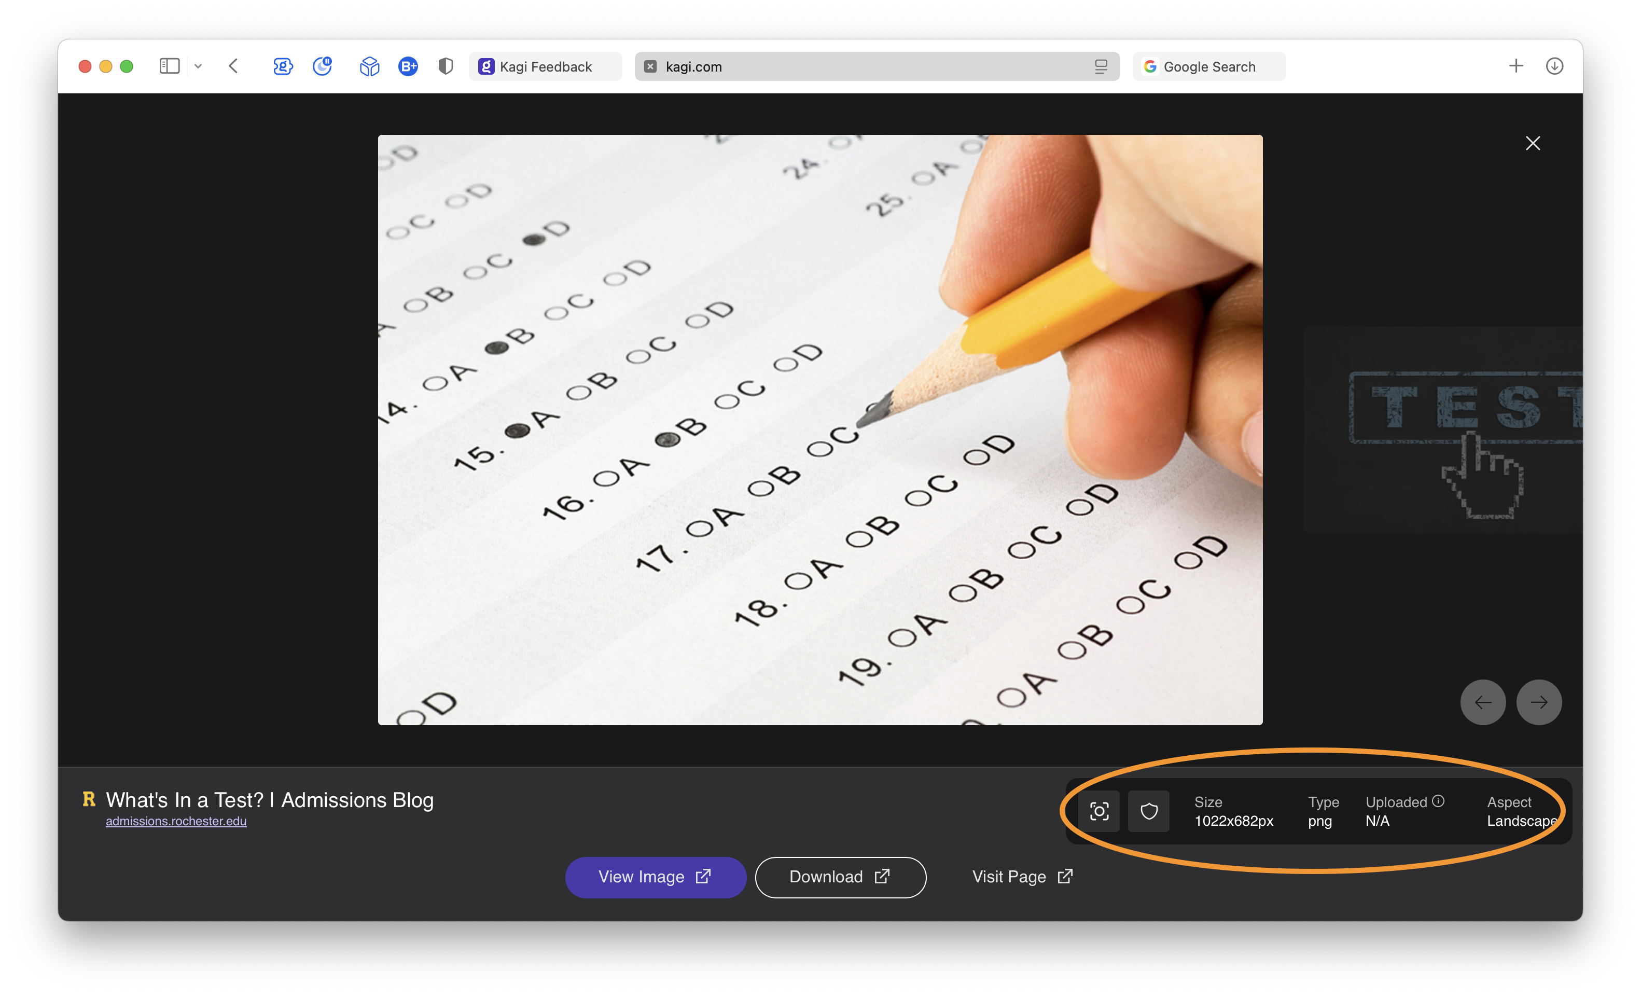Image resolution: width=1641 pixels, height=998 pixels.
Task: Go back using the back arrow
Action: [x=233, y=66]
